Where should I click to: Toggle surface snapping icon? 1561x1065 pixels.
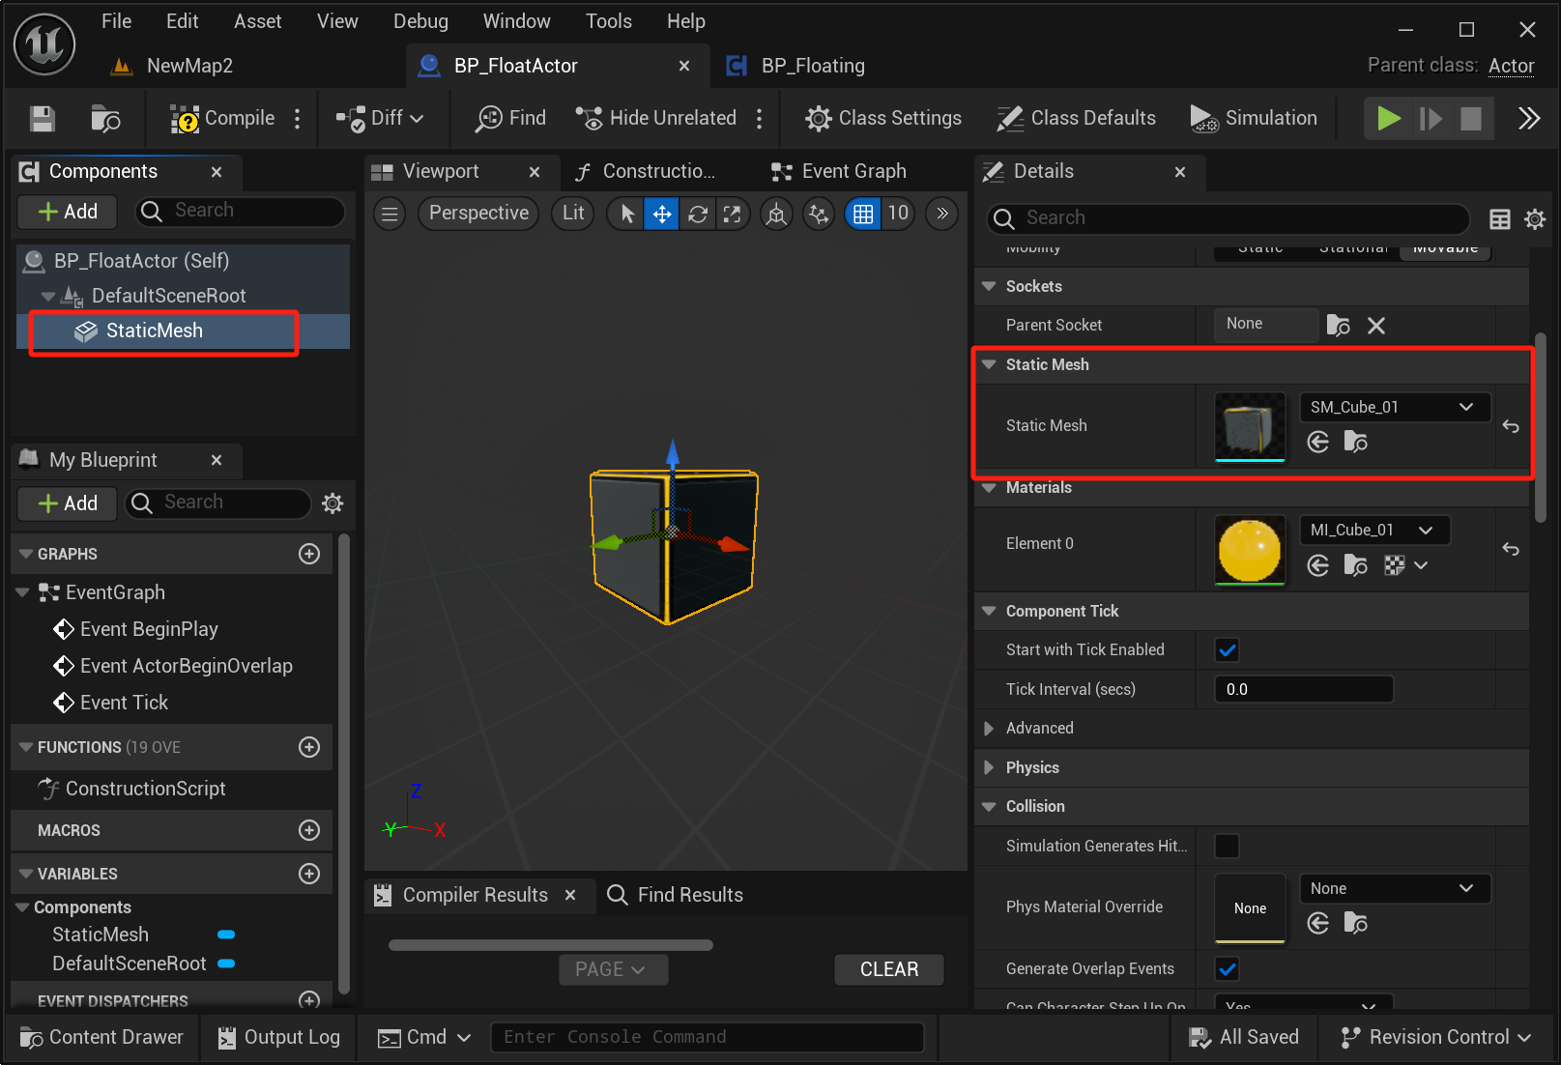point(819,214)
